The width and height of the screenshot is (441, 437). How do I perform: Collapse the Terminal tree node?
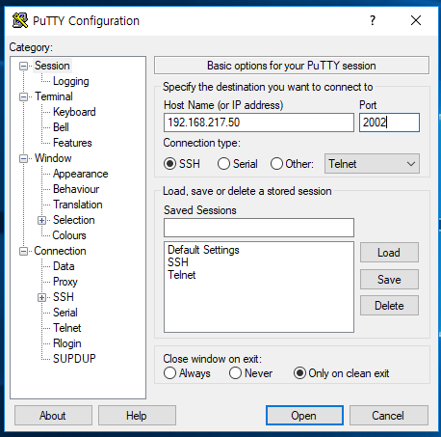[23, 96]
